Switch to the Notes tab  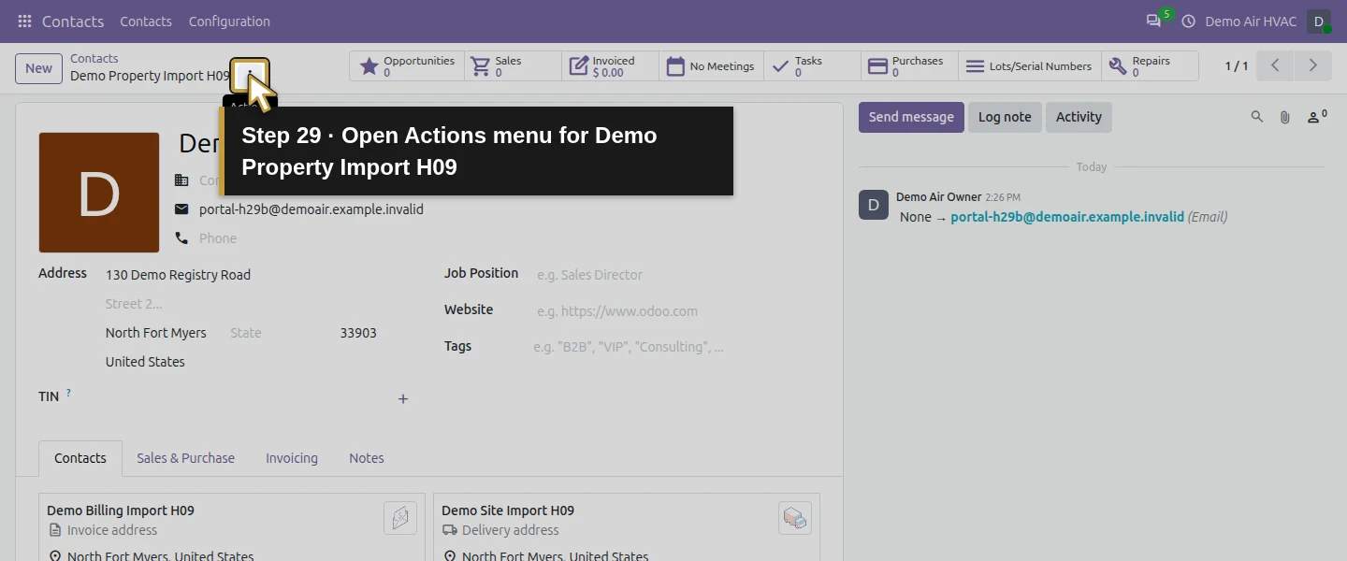pyautogui.click(x=367, y=458)
